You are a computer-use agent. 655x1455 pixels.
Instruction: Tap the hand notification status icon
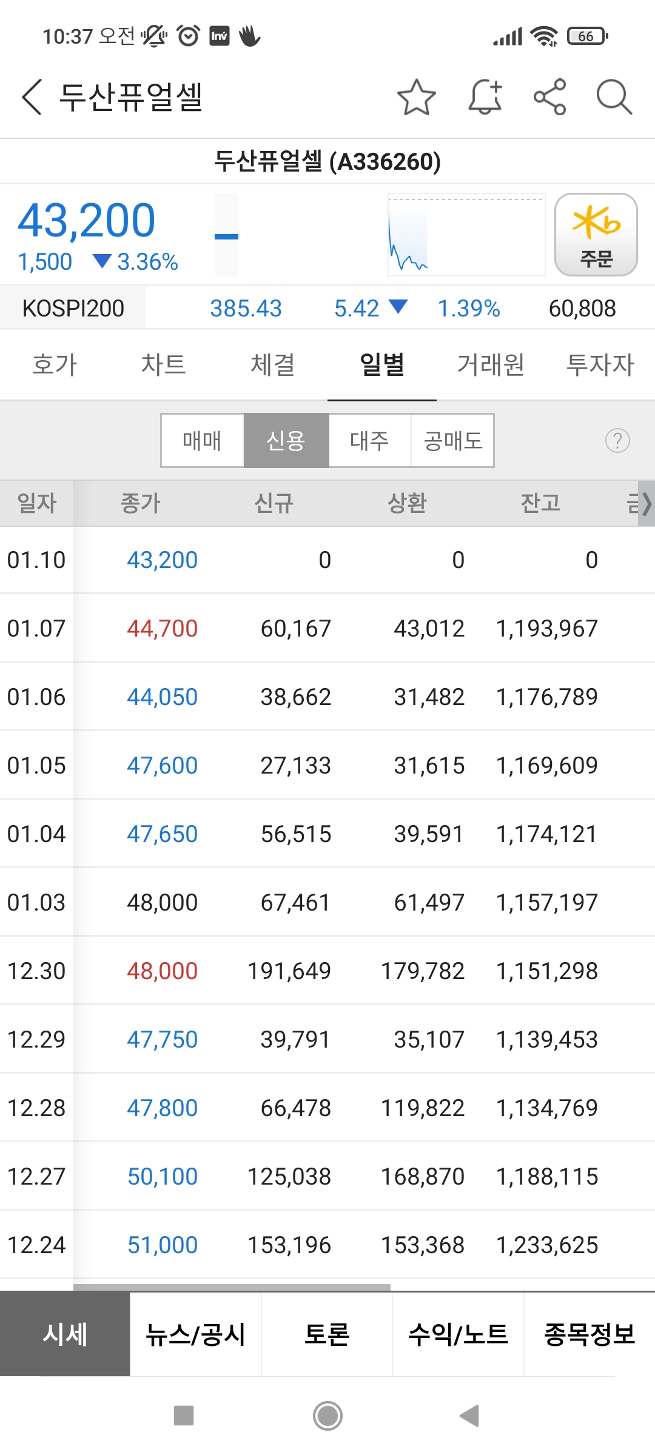249,36
